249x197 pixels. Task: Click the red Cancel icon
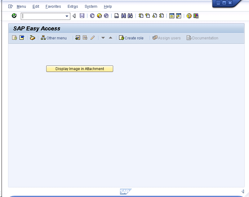click(x=106, y=16)
